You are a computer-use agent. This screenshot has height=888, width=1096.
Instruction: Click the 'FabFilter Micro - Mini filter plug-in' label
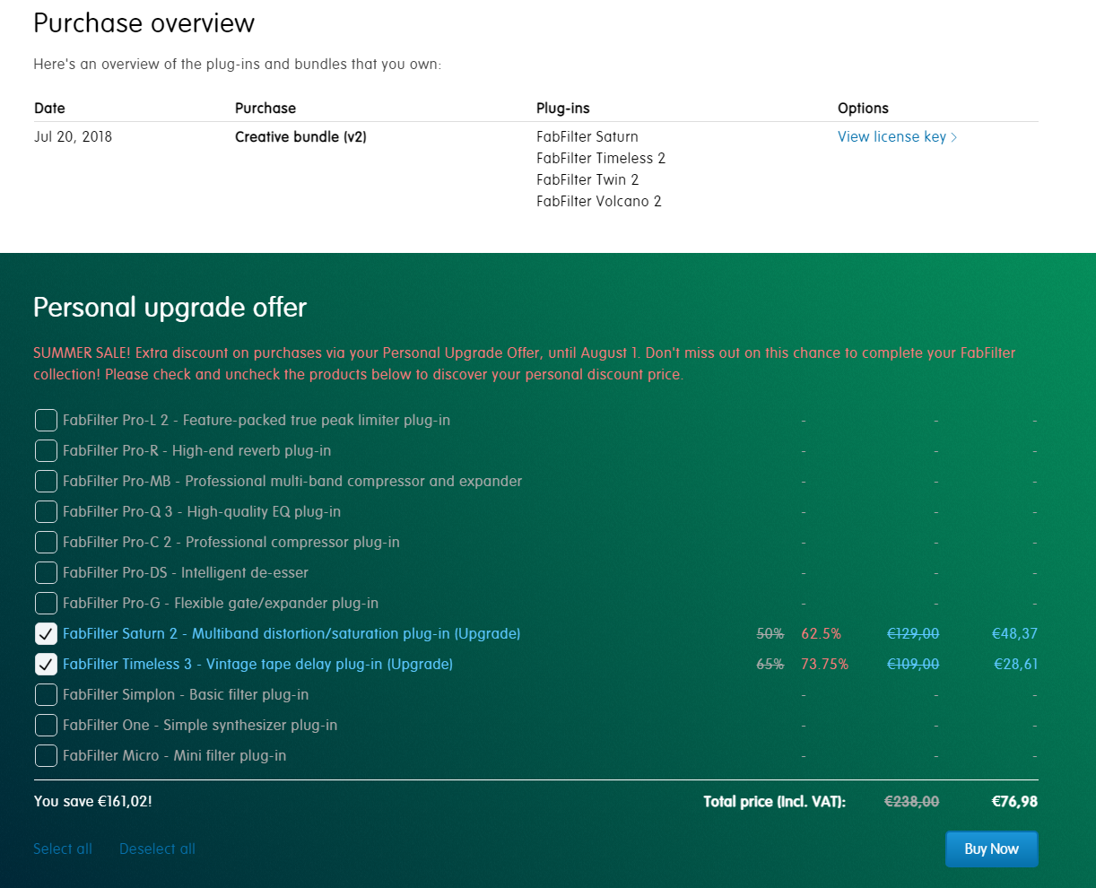click(x=175, y=755)
